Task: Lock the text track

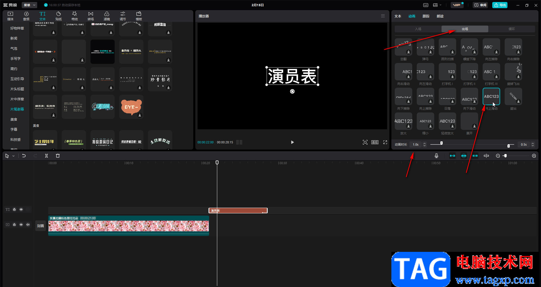Action: (14, 209)
